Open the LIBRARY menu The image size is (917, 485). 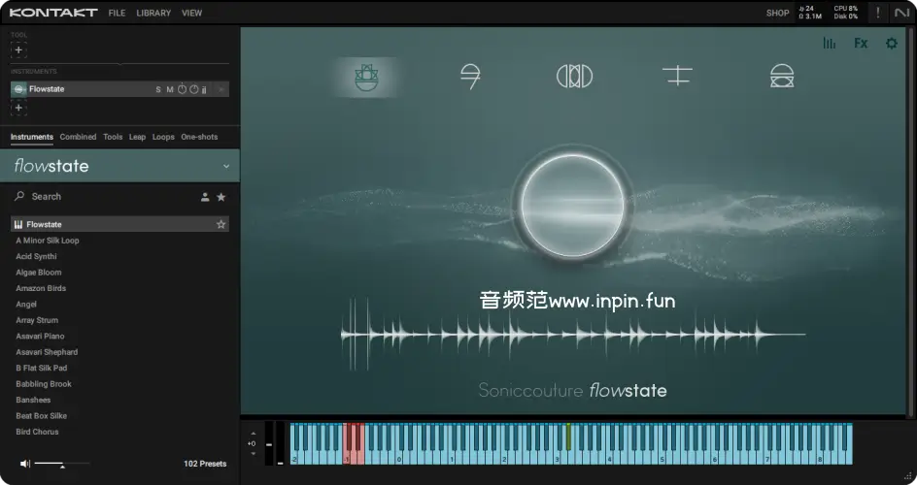pyautogui.click(x=153, y=13)
